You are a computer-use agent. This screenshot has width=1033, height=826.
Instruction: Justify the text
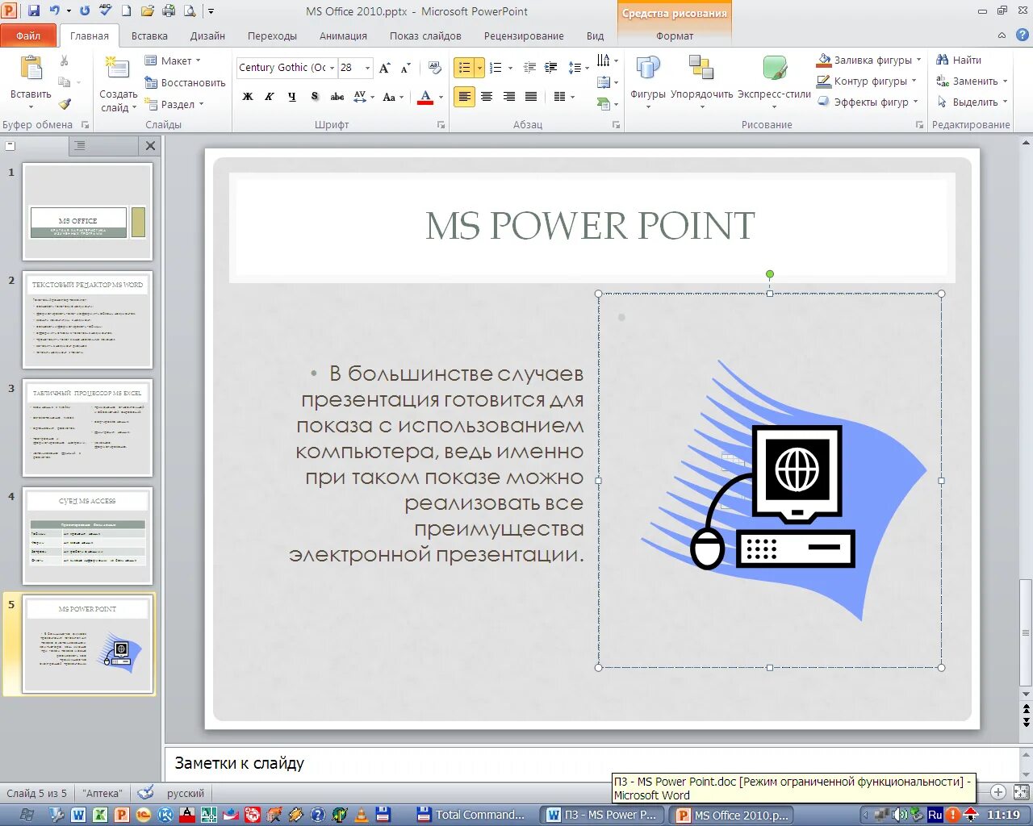coord(531,97)
